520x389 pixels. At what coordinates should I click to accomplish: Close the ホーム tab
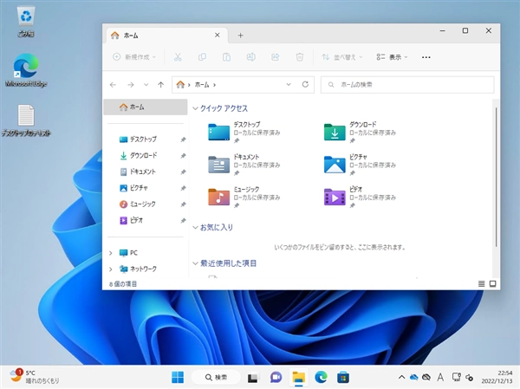[218, 36]
